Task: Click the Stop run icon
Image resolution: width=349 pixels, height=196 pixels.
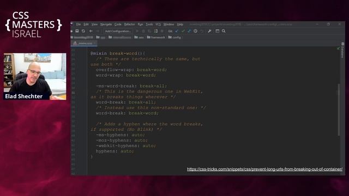Action: point(162,31)
